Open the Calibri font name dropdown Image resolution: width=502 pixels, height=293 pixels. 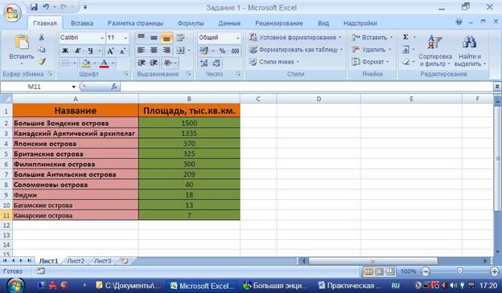click(x=82, y=38)
